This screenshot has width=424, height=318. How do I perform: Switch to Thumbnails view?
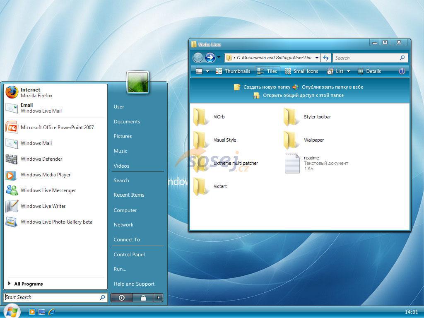click(233, 71)
